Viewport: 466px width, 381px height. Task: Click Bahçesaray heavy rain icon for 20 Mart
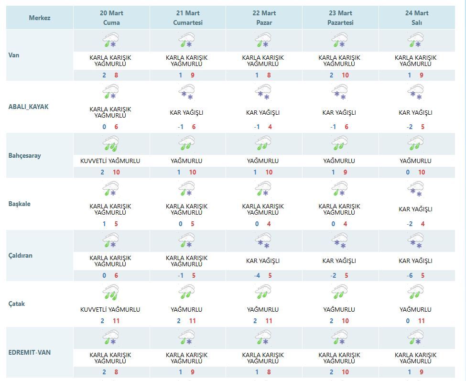(x=111, y=143)
